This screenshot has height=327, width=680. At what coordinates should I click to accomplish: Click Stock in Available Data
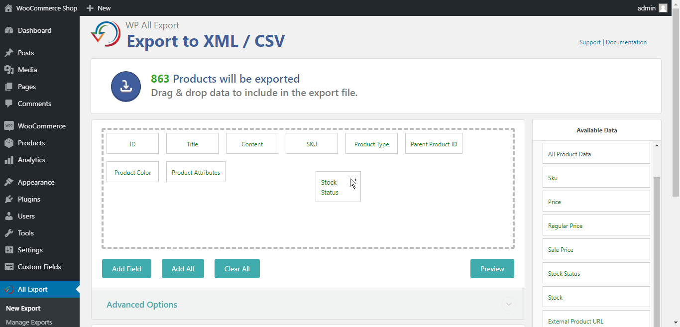[x=596, y=297]
